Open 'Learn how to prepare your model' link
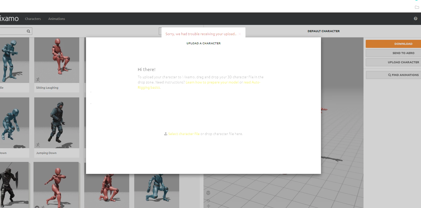 click(x=212, y=82)
